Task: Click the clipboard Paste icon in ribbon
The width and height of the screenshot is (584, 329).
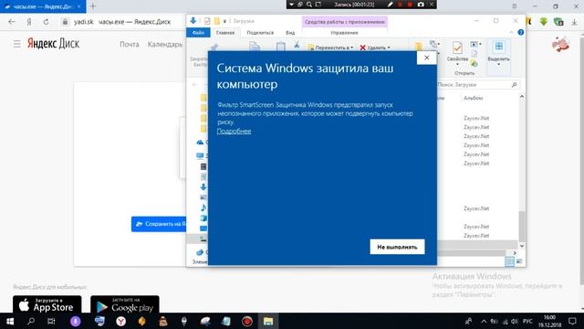Action: click(281, 47)
